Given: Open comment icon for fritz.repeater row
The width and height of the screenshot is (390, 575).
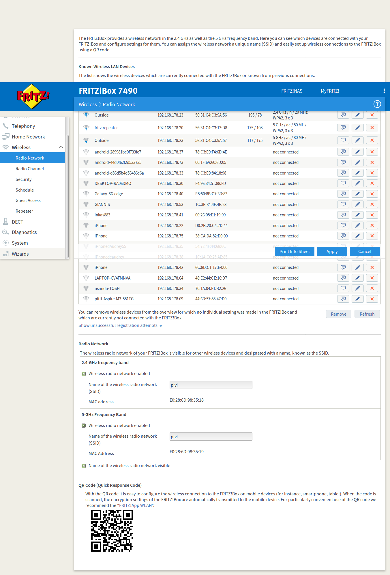Looking at the screenshot, I should pyautogui.click(x=343, y=128).
